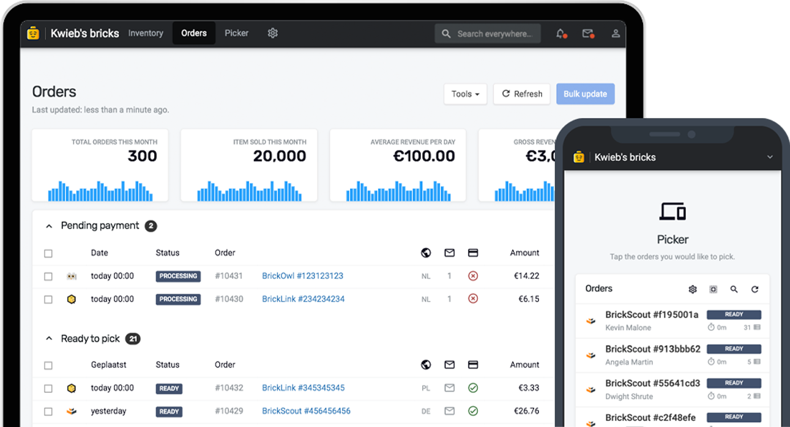Select the checkbox for order #10430
Viewport: 790px width, 427px height.
(x=48, y=299)
